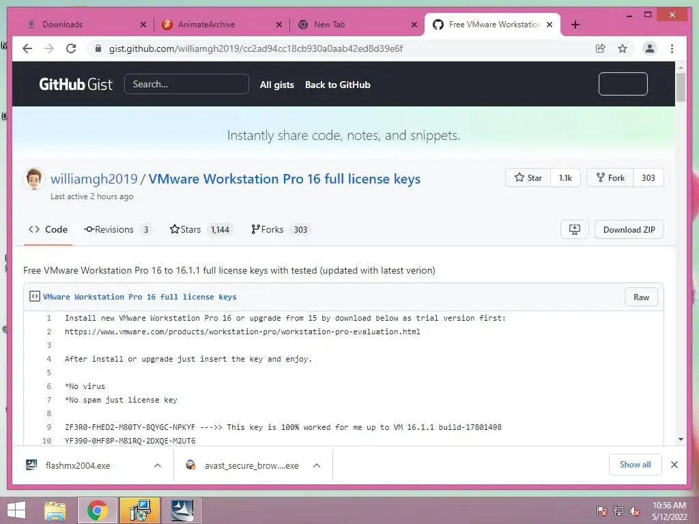The height and width of the screenshot is (524, 699).
Task: Click the Chrome taskbar icon
Action: 98,510
